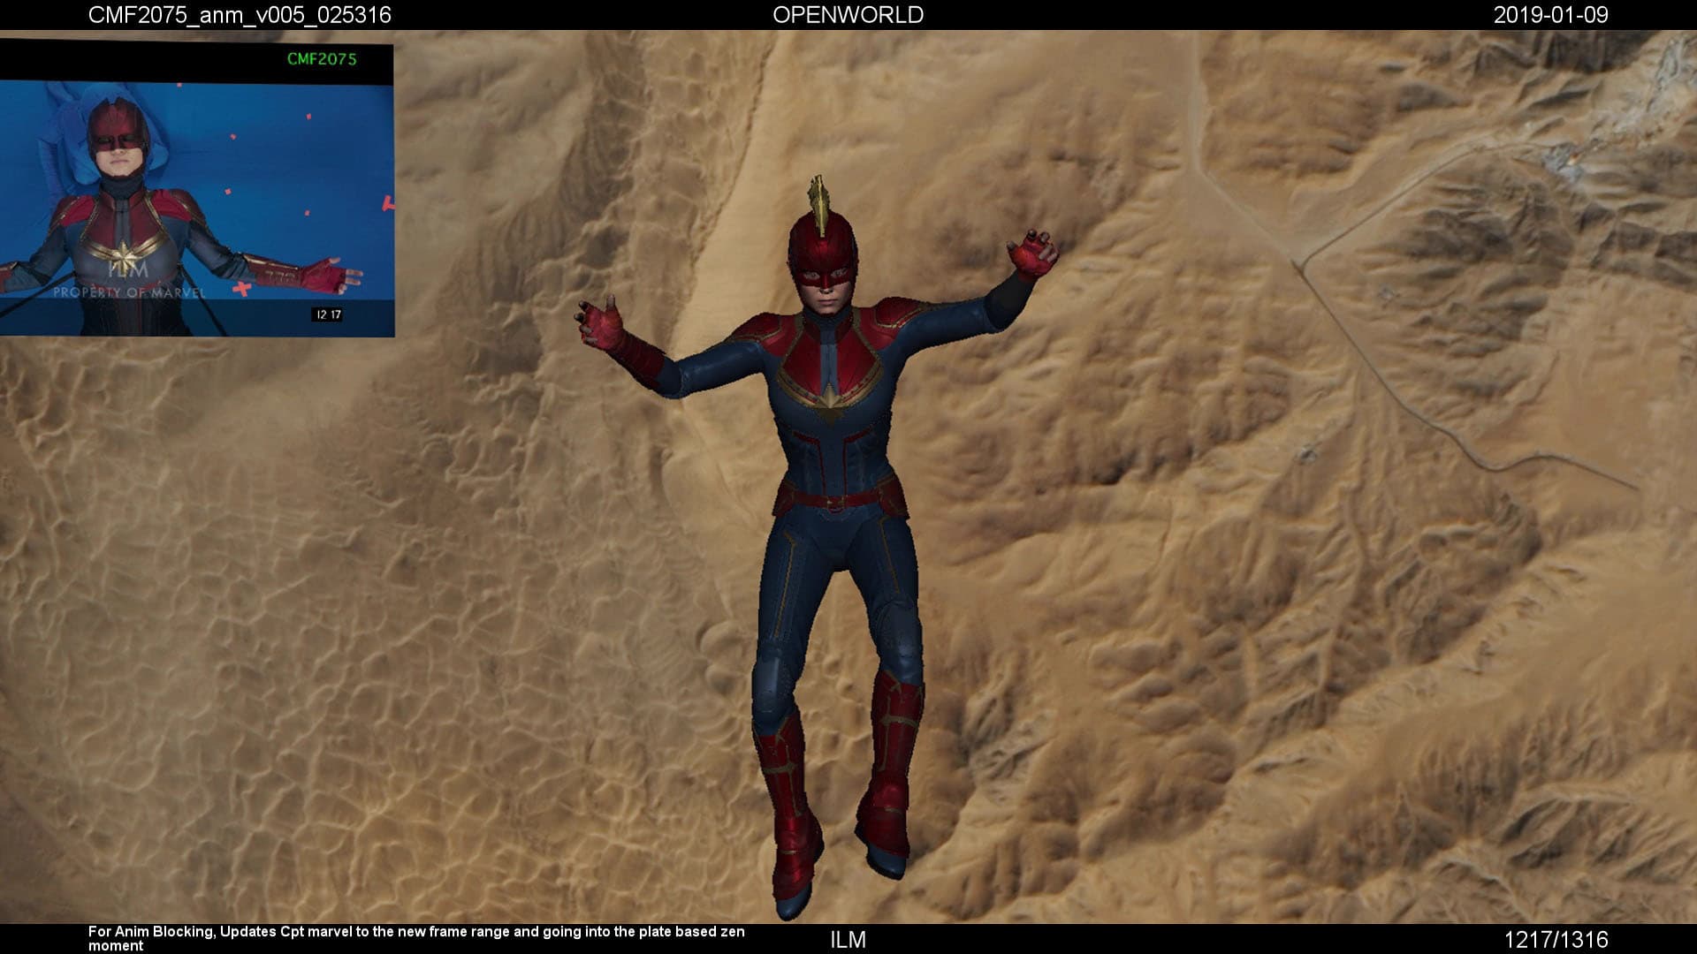The height and width of the screenshot is (954, 1697).
Task: Click the anim blocking annotation text
Action: pos(415,932)
